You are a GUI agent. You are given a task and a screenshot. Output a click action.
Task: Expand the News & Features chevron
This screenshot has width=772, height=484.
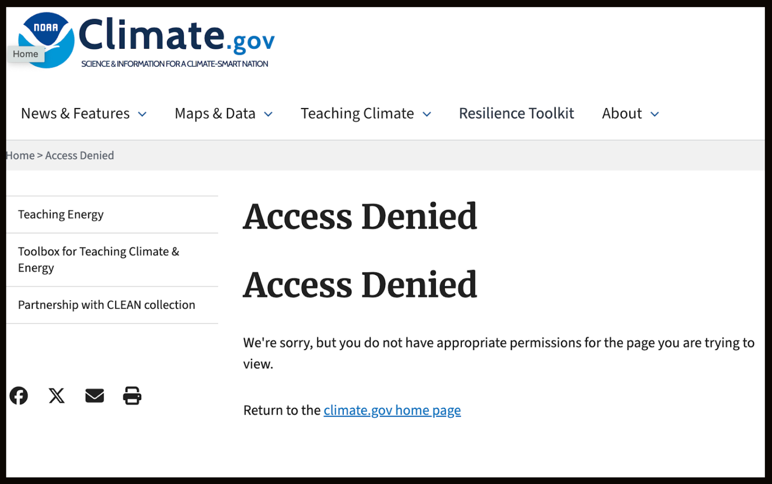tap(142, 114)
